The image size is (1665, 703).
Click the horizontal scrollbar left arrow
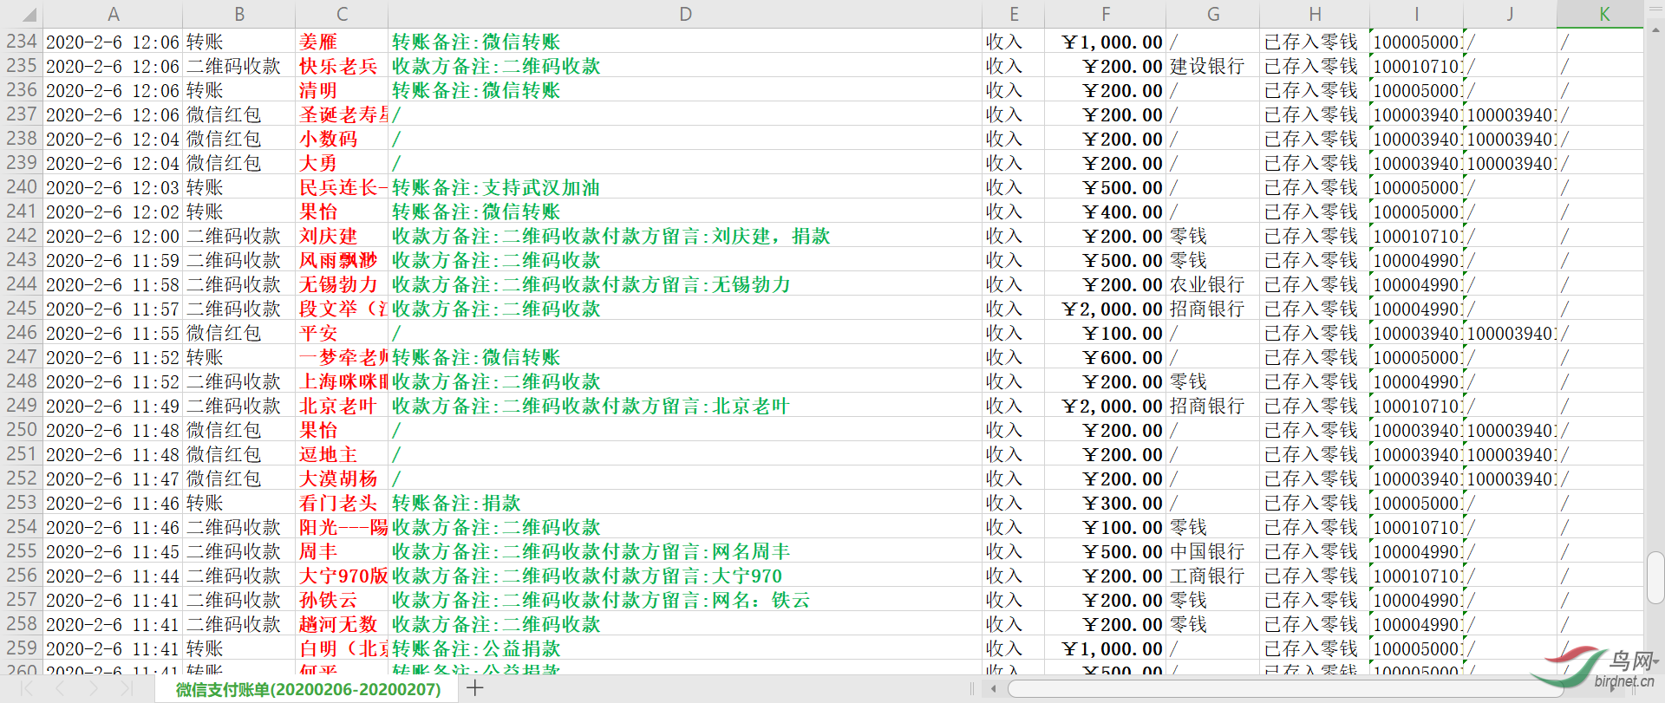pyautogui.click(x=994, y=688)
